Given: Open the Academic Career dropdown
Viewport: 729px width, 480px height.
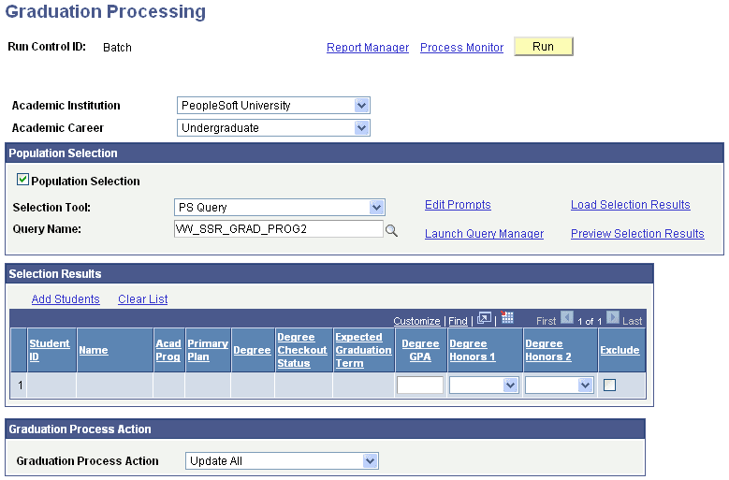Looking at the screenshot, I should coord(273,128).
